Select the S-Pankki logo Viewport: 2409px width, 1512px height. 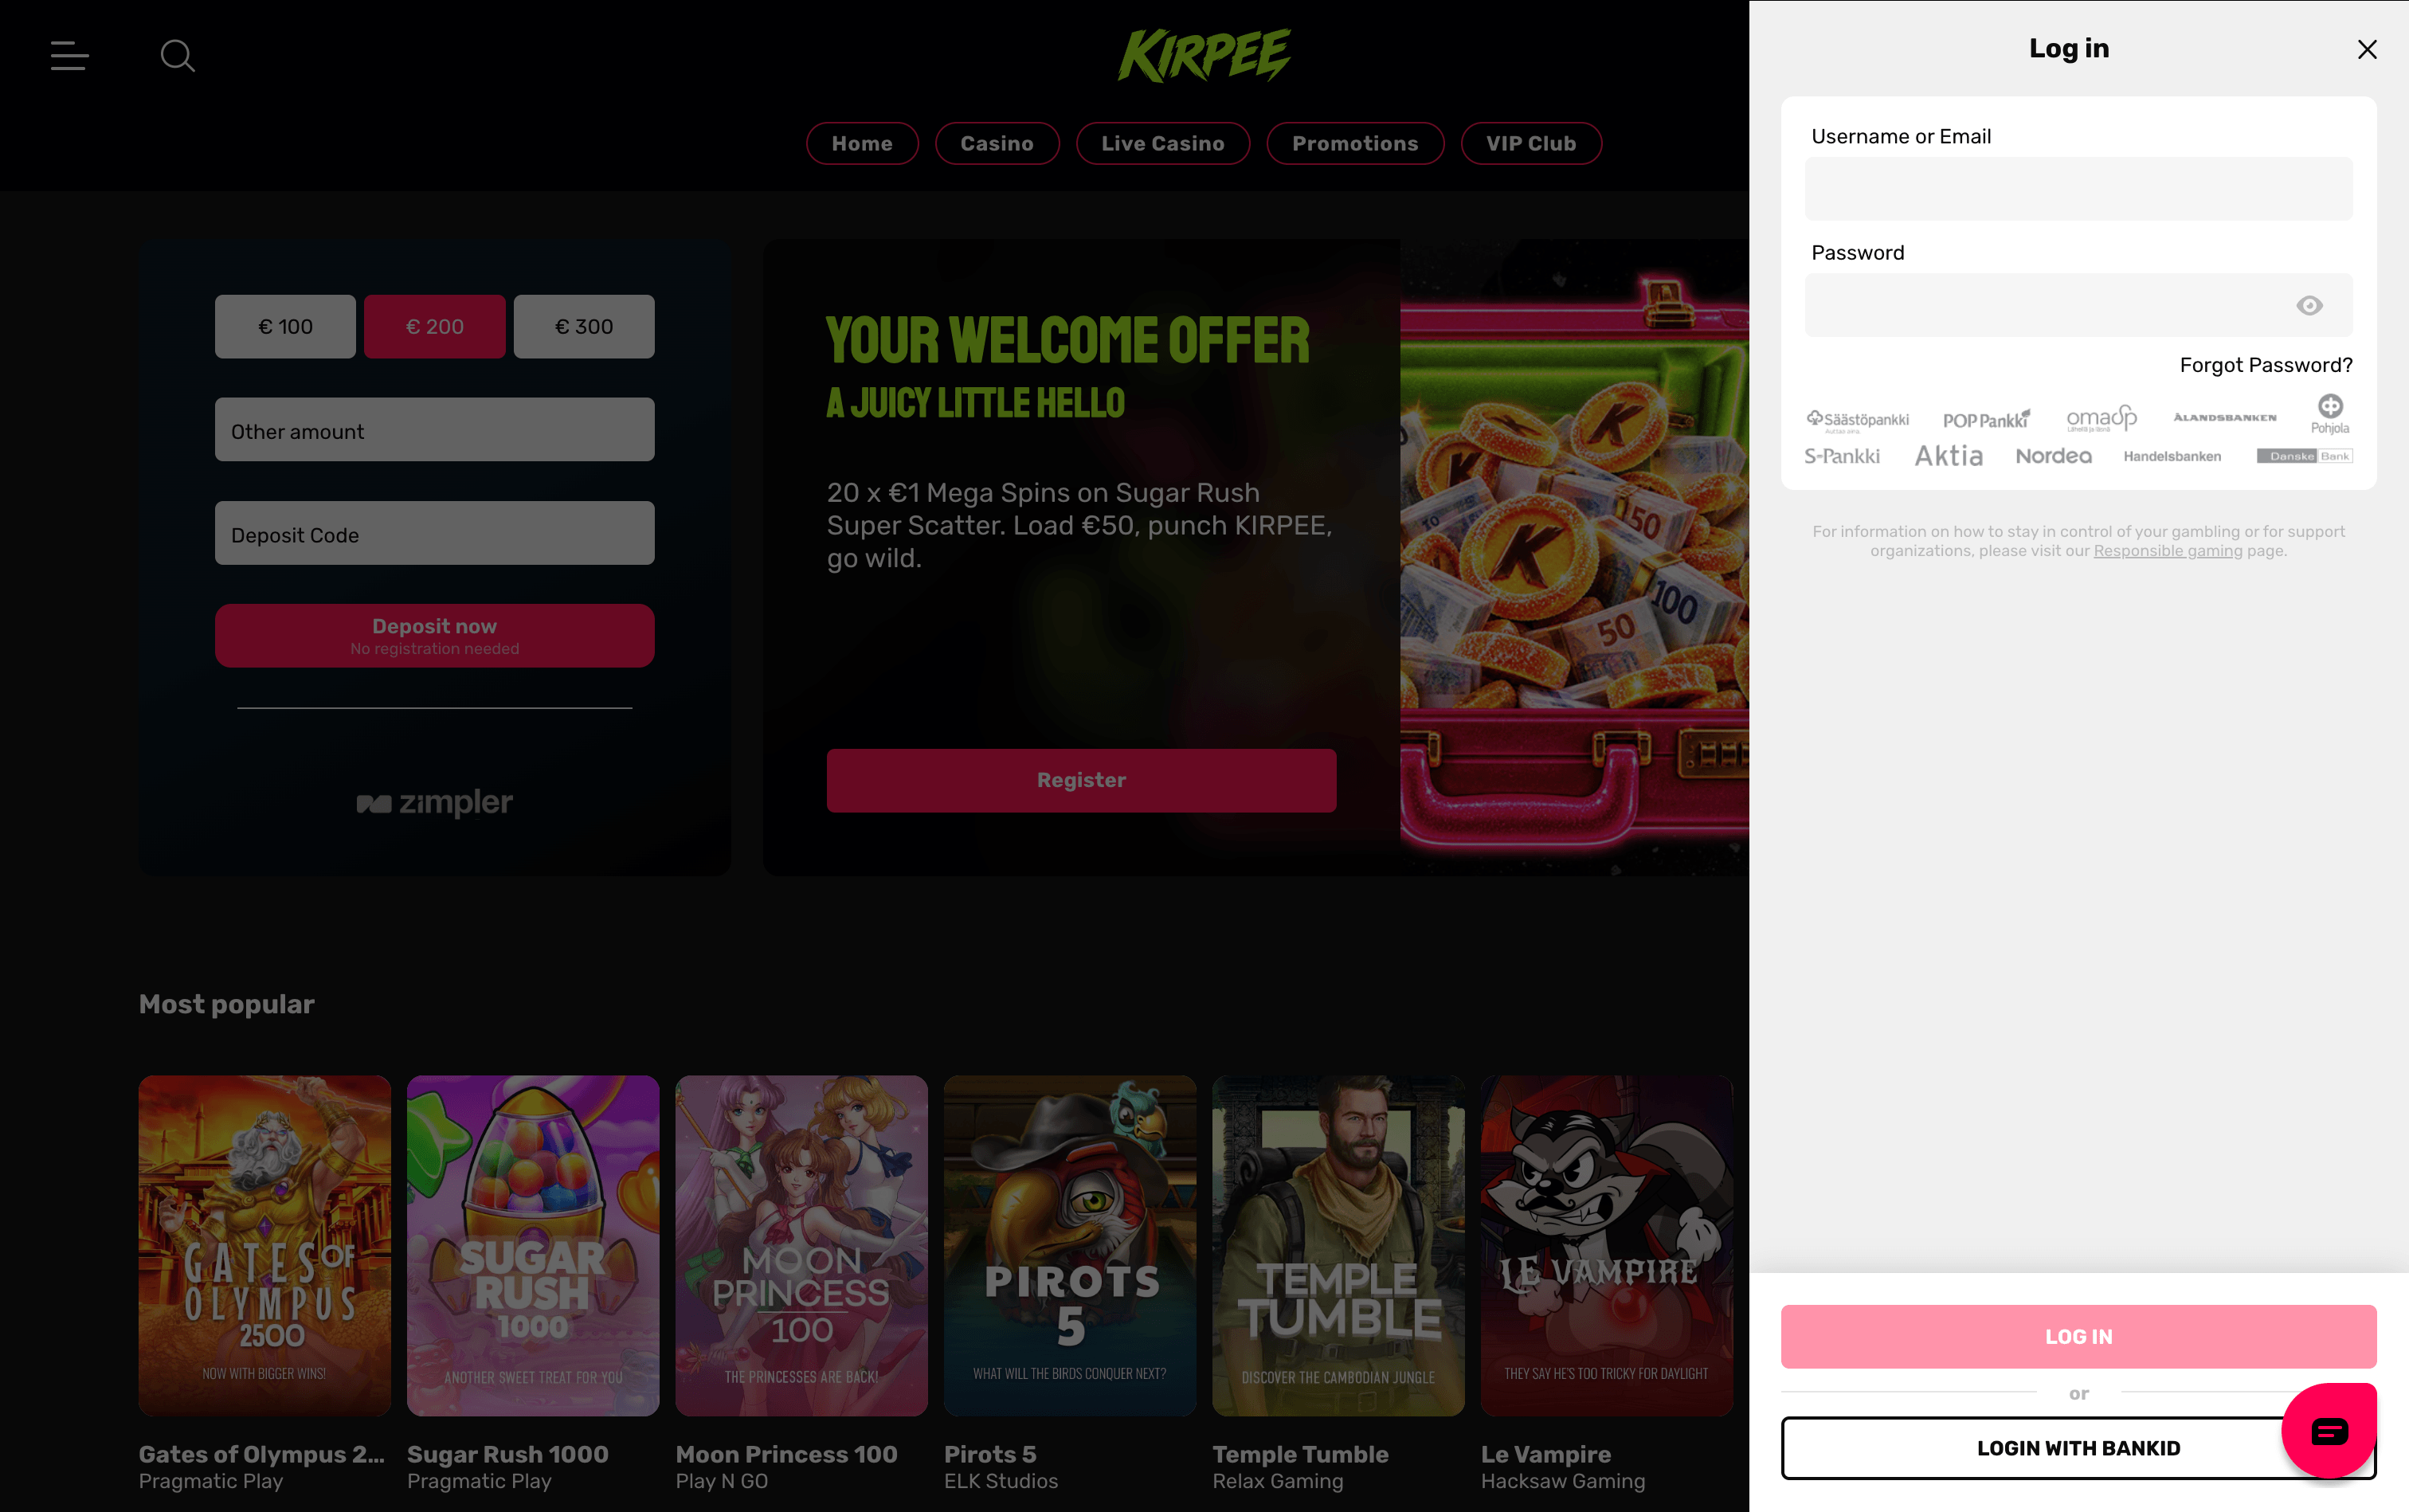1842,456
